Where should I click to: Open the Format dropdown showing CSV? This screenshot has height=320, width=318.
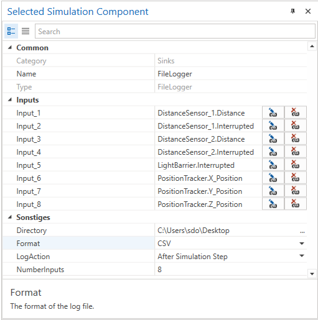(x=302, y=244)
